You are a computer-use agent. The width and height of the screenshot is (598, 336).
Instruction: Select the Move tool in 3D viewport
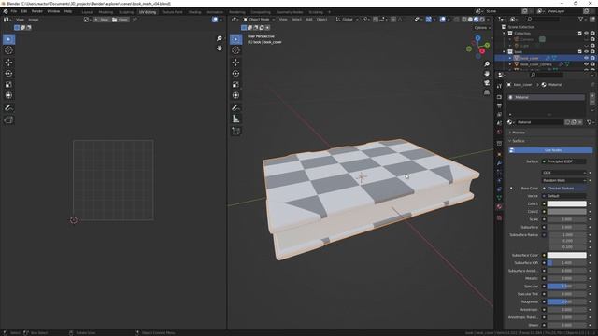(235, 63)
